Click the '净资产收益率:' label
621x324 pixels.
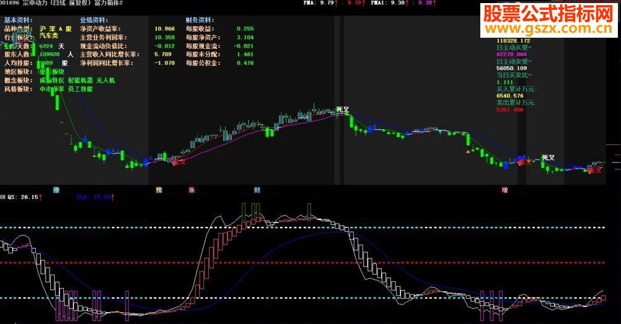click(100, 28)
